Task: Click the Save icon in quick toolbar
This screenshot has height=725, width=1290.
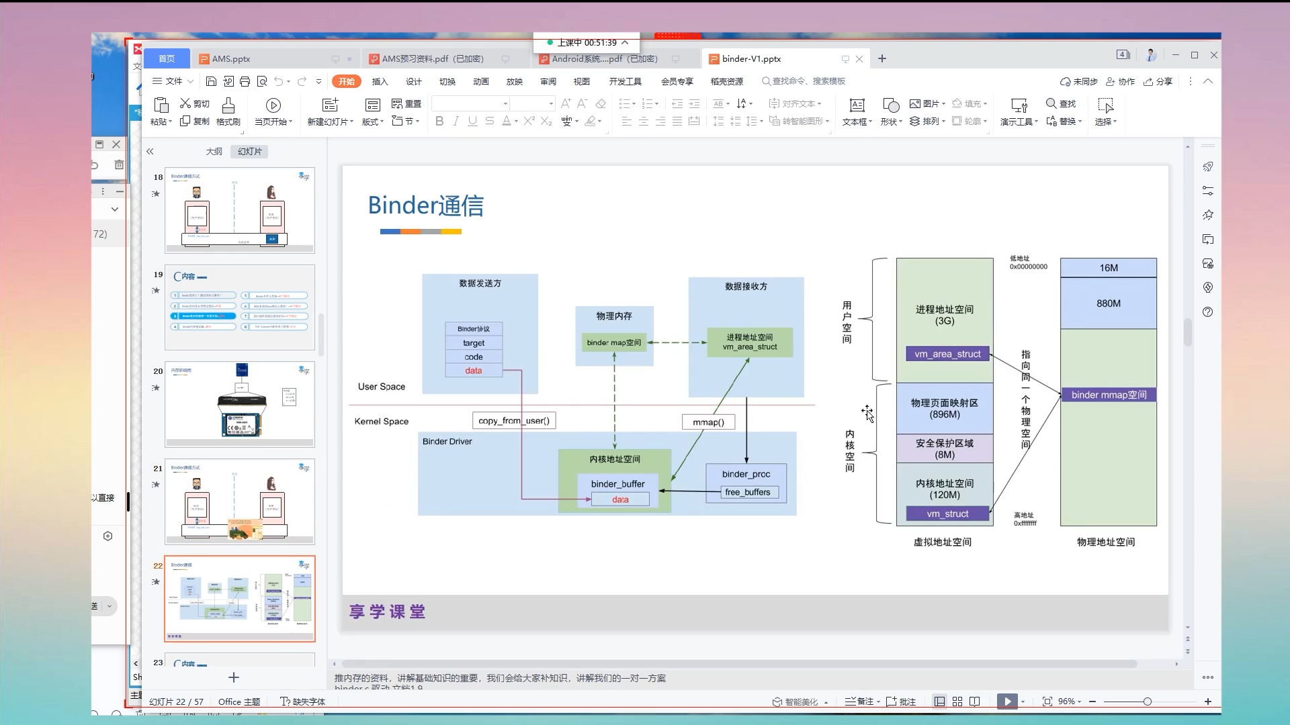Action: pos(211,81)
